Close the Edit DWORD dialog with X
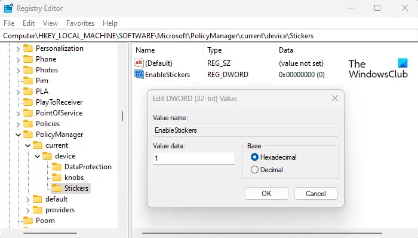This screenshot has height=238, width=418. click(335, 98)
